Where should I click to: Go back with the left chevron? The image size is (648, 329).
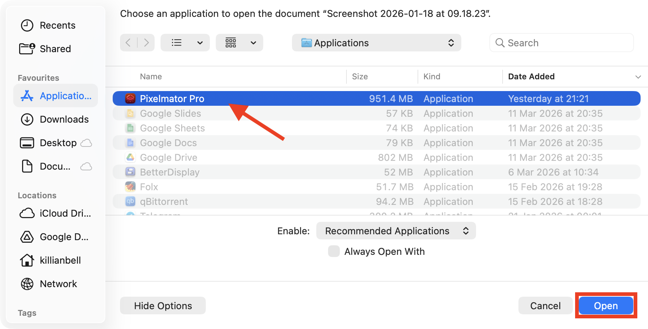[128, 43]
